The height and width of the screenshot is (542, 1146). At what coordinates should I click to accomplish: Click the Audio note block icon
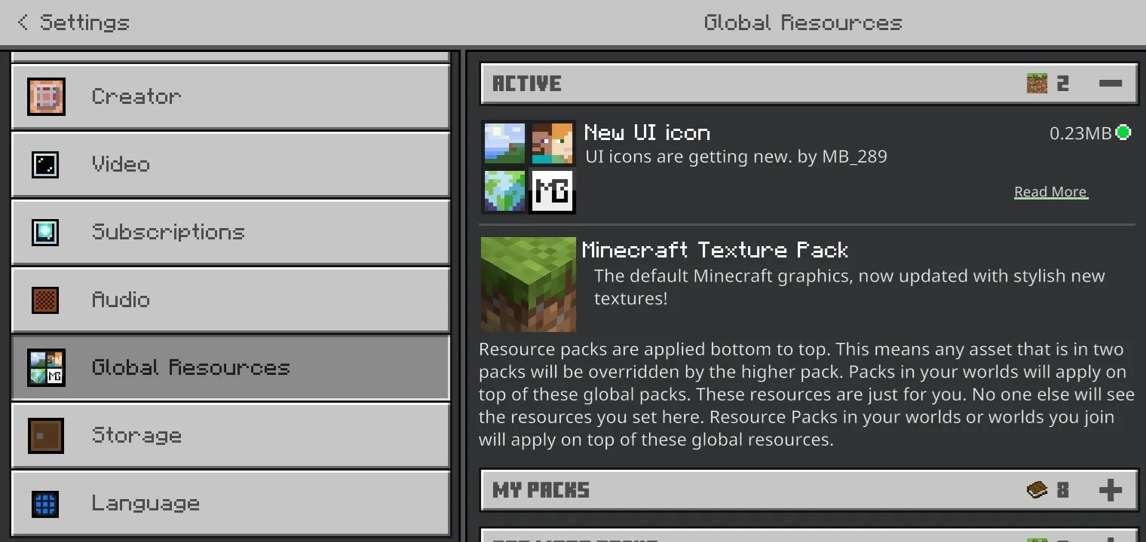coord(45,300)
